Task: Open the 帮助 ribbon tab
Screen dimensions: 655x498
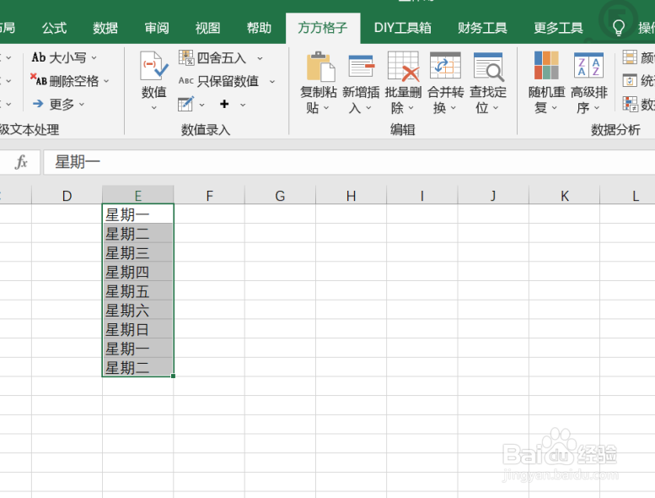Action: [259, 28]
